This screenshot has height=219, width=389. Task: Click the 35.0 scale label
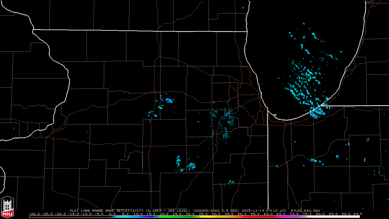point(203,214)
